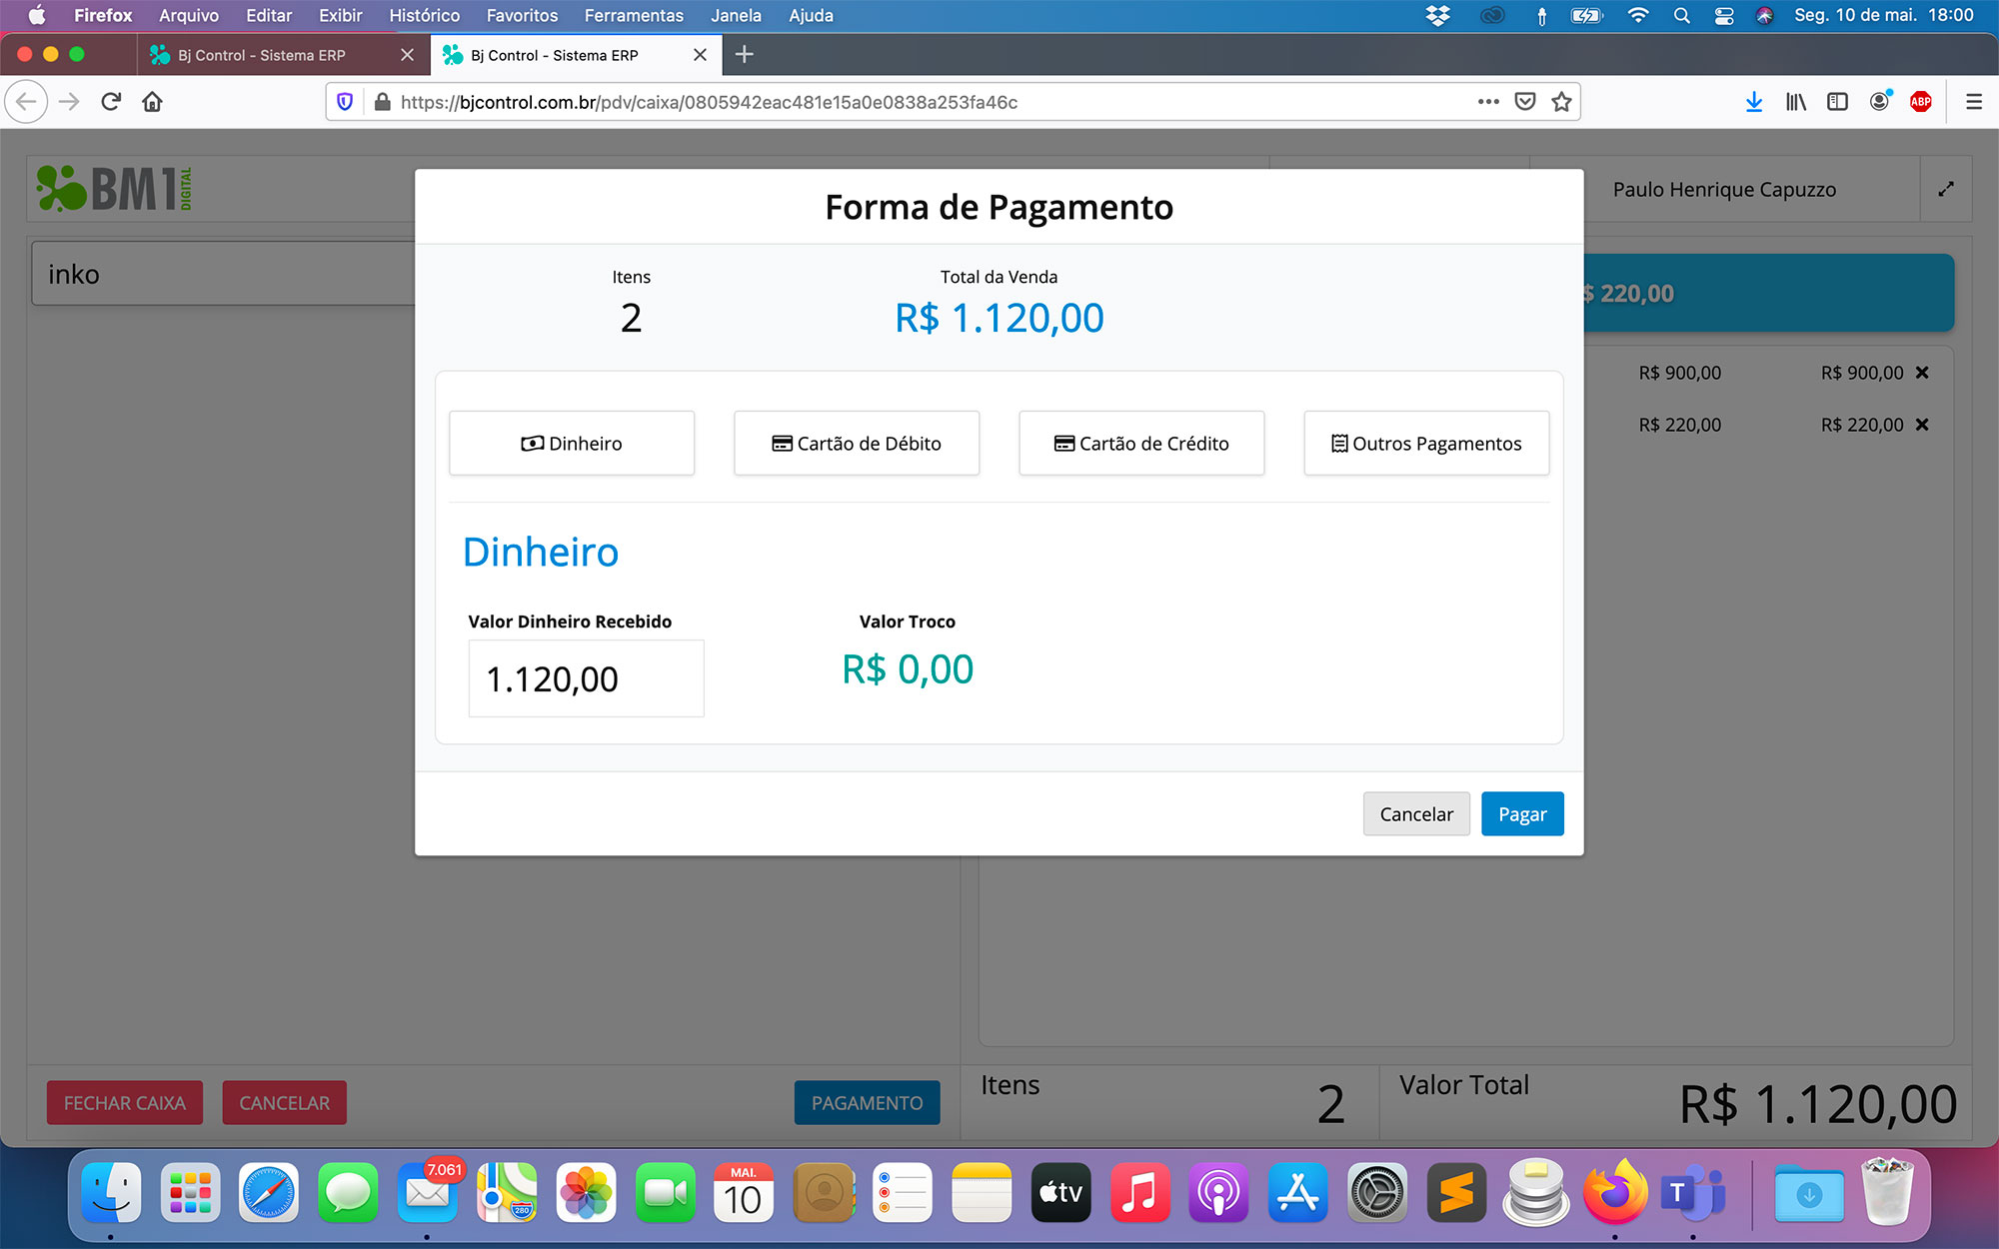Click the blue Pagar button

coord(1521,814)
